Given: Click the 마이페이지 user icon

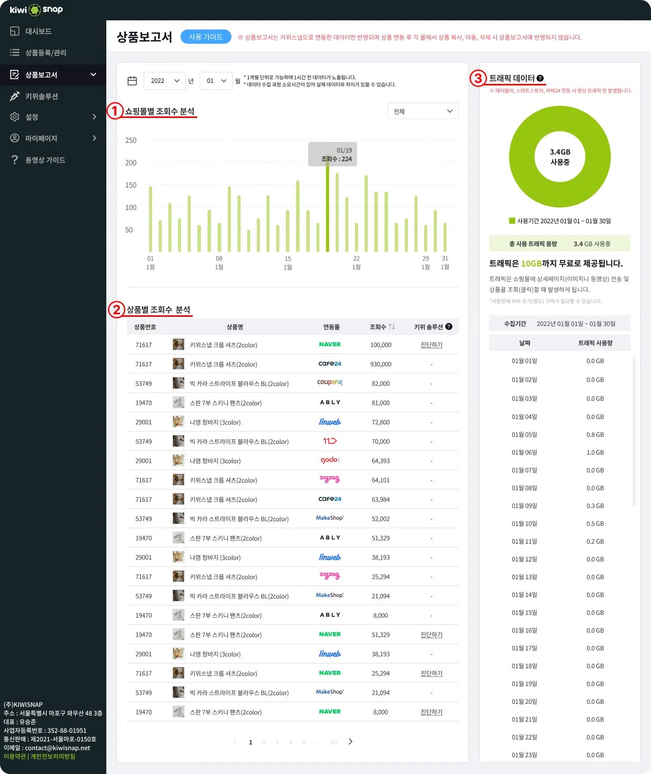Looking at the screenshot, I should point(15,138).
